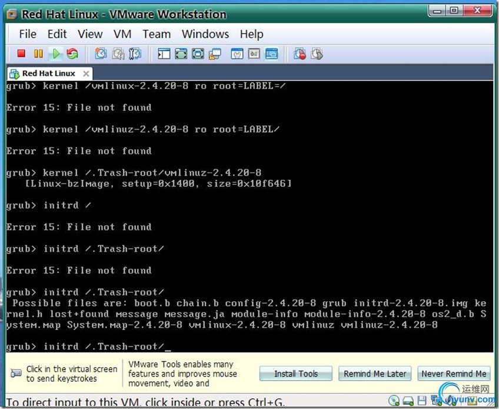Click inside the grub console at the last initrd prompt
The height and width of the screenshot is (409, 499).
pos(89,347)
